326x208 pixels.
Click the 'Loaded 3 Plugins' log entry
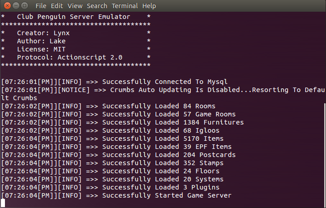[x=110, y=187]
